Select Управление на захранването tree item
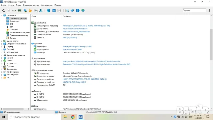 pyautogui.click(x=19, y=33)
